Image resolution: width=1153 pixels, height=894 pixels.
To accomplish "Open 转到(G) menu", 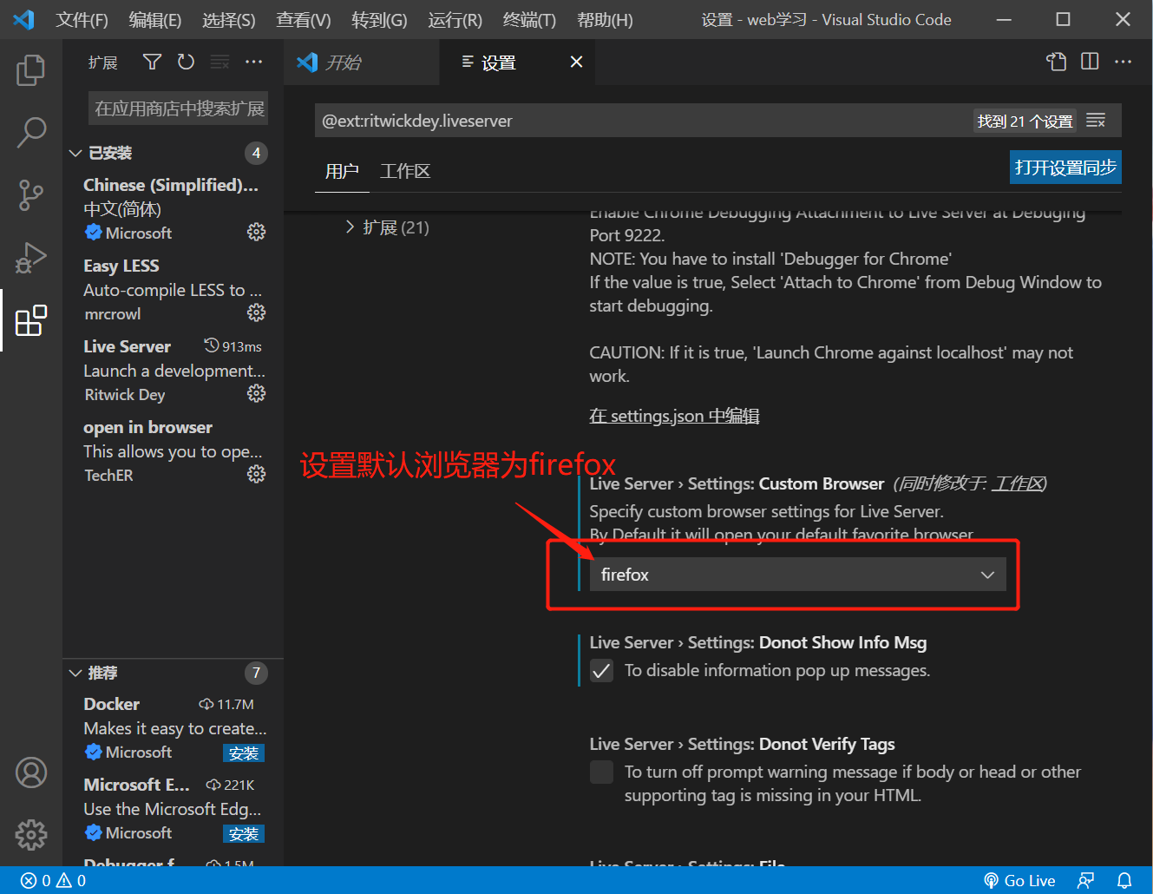I will (379, 20).
